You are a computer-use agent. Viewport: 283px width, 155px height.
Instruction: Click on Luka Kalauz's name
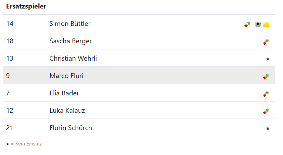tap(67, 110)
